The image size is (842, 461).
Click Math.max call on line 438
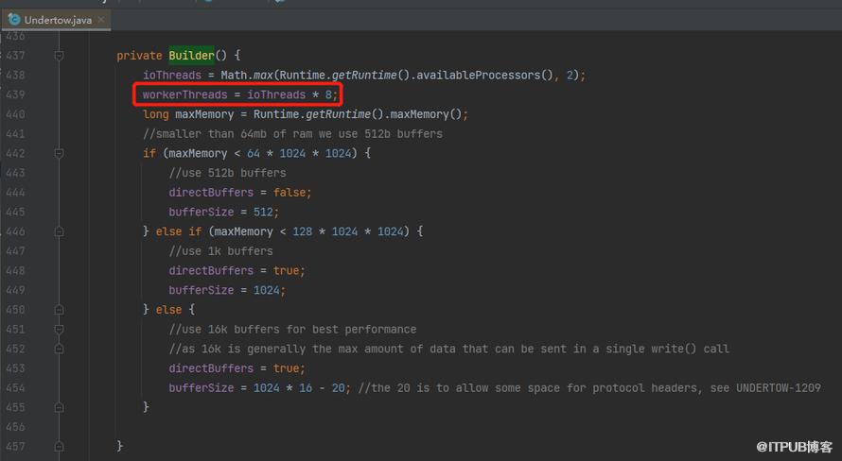pos(247,75)
